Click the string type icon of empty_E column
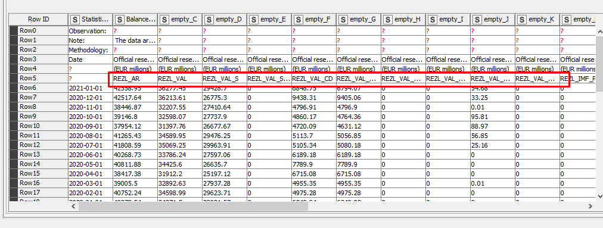The image size is (603, 228). 254,19
